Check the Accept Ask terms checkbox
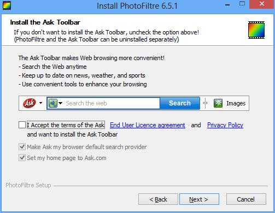The height and width of the screenshot is (213, 275). point(22,125)
